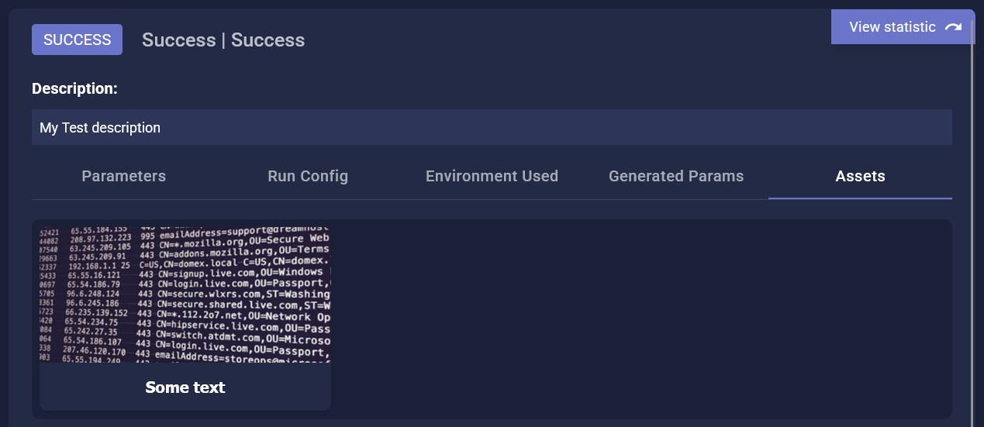Show the Environment Used tab
The width and height of the screenshot is (984, 427).
(492, 176)
